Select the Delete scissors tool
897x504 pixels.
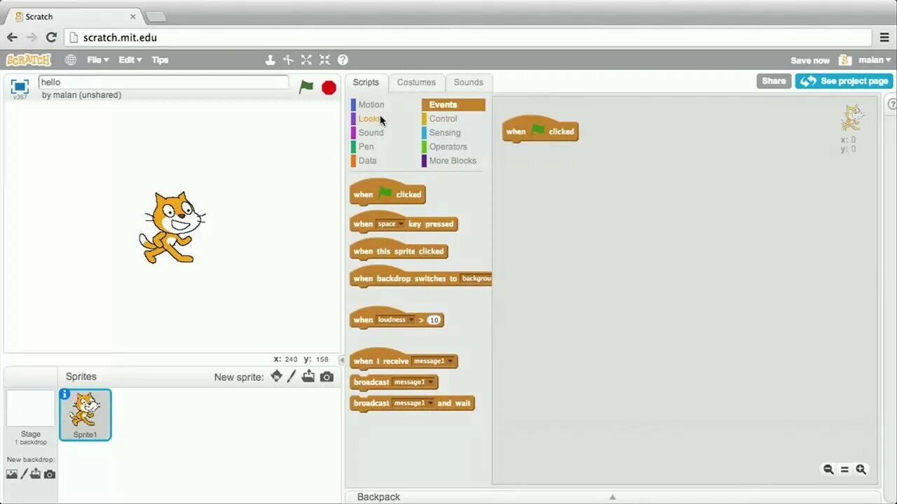click(288, 60)
